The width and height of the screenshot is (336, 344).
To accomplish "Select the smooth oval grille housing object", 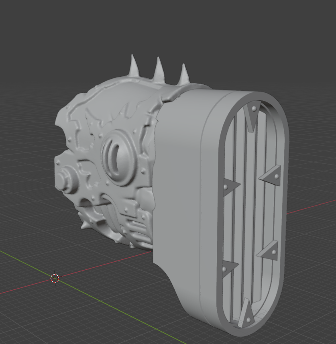I will pyautogui.click(x=220, y=213).
